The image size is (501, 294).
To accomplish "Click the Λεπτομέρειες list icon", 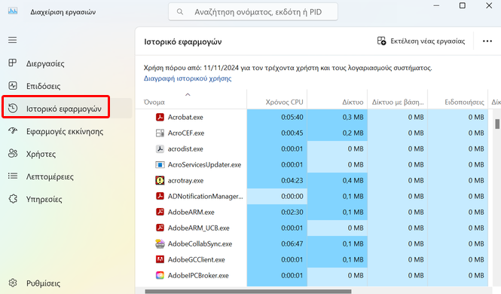I will pos(13,176).
